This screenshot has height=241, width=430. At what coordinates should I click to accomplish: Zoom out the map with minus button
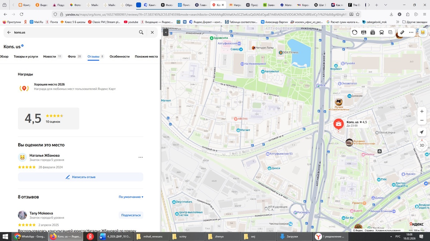coord(422,120)
